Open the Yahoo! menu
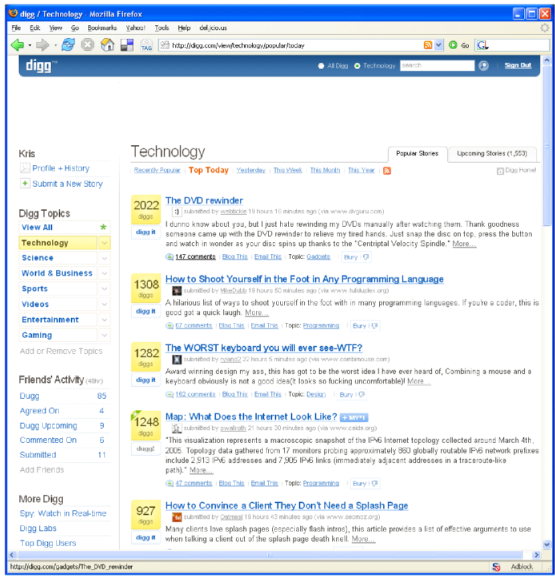This screenshot has width=555, height=578. coord(136,27)
